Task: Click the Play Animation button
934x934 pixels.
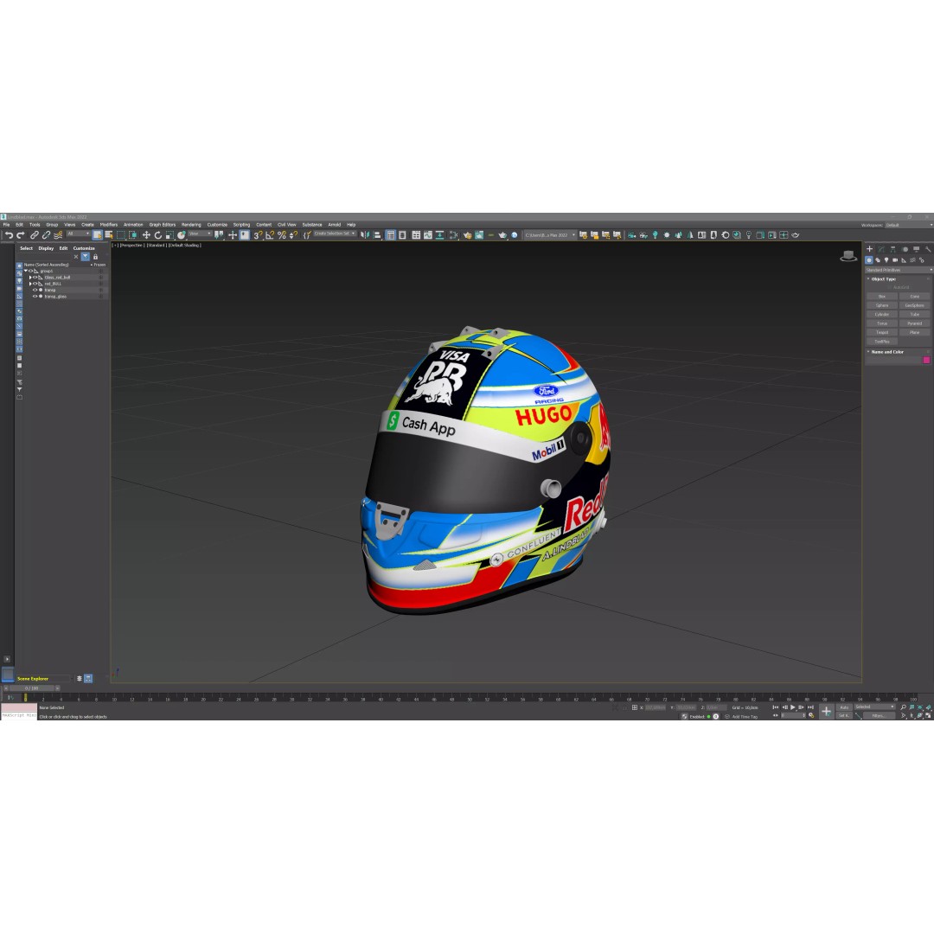Action: tap(793, 707)
